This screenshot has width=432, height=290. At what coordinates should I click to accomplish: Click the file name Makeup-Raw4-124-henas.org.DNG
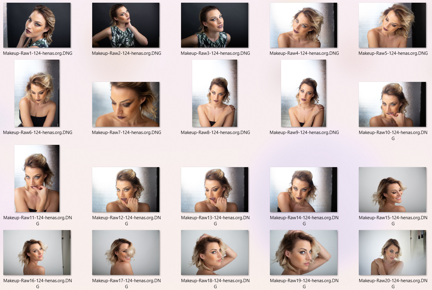(304, 53)
